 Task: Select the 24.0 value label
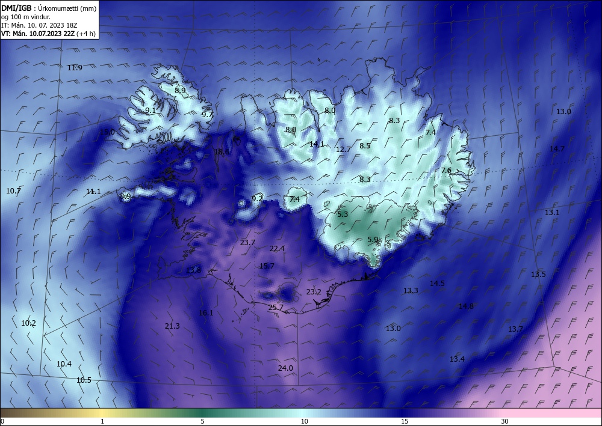coord(285,368)
